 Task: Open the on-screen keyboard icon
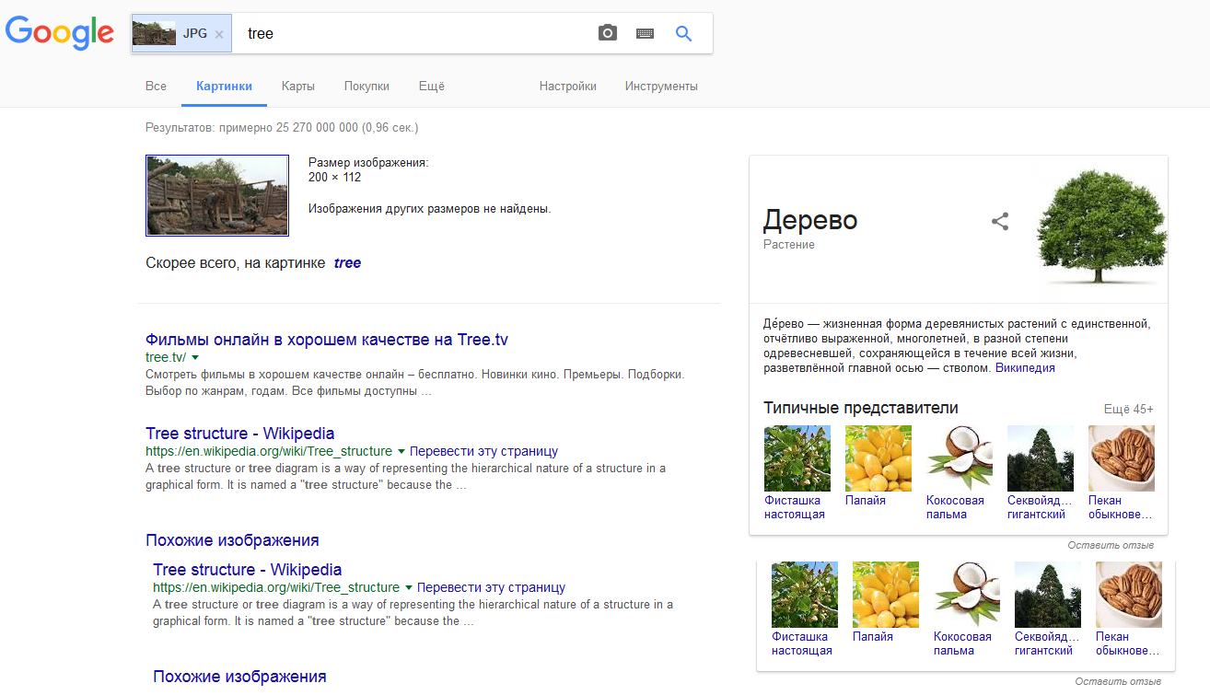[x=645, y=33]
